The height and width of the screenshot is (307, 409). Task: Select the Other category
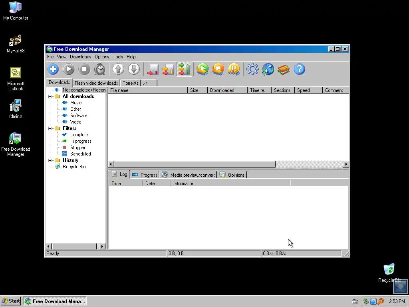coord(75,109)
